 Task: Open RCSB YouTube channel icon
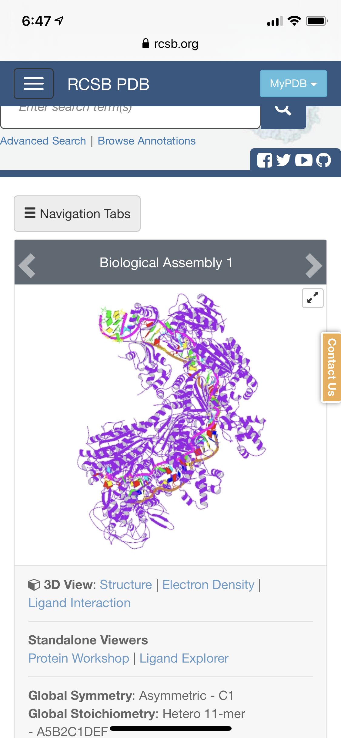[x=304, y=160]
